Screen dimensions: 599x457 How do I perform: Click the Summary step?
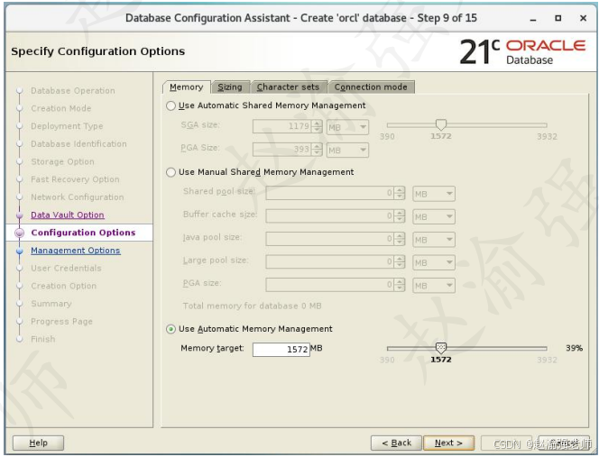(51, 304)
